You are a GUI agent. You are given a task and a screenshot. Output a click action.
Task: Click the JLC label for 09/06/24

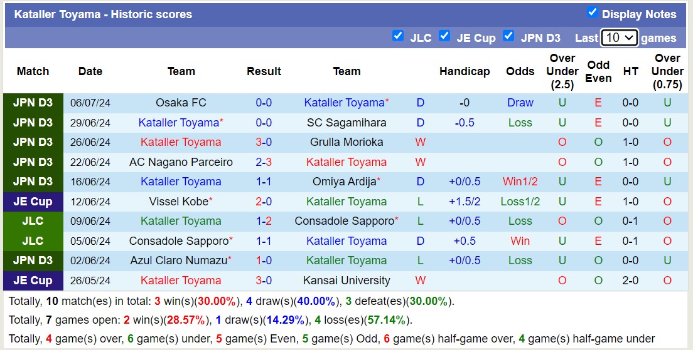click(x=33, y=221)
